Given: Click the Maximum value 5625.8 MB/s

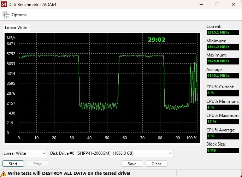Looking at the screenshot, I should click(223, 61).
